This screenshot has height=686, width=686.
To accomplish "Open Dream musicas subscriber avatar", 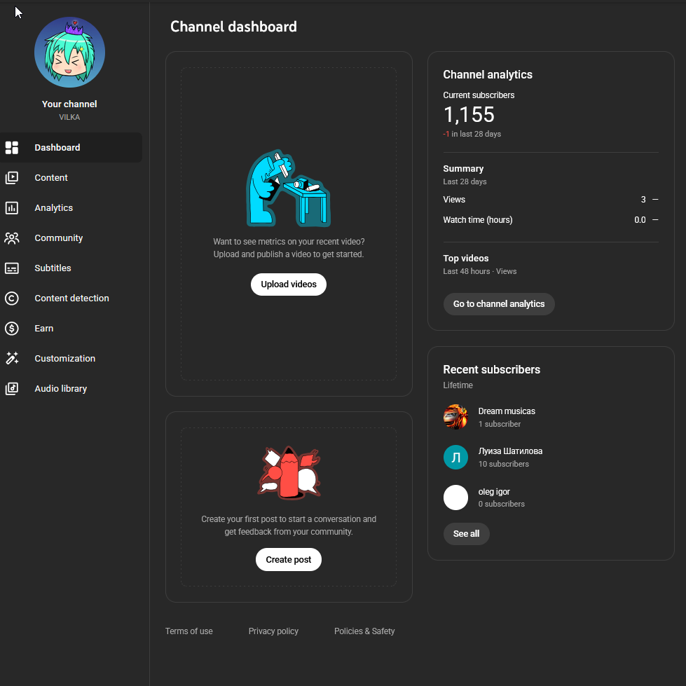I will point(455,417).
